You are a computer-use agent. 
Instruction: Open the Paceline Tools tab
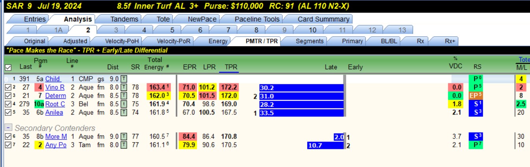(x=257, y=19)
